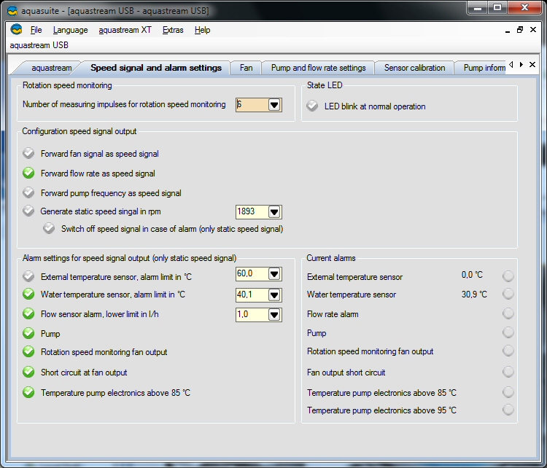
Task: Click Rotation speed monitoring fan output alarm indicator
Action: pyautogui.click(x=508, y=351)
